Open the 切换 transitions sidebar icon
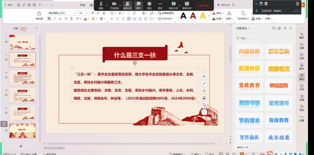This screenshot has width=314, height=155. [x=302, y=56]
